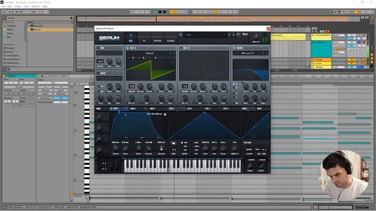The width and height of the screenshot is (376, 211).
Task: Select the LFO 4 tab
Action: pos(226,108)
